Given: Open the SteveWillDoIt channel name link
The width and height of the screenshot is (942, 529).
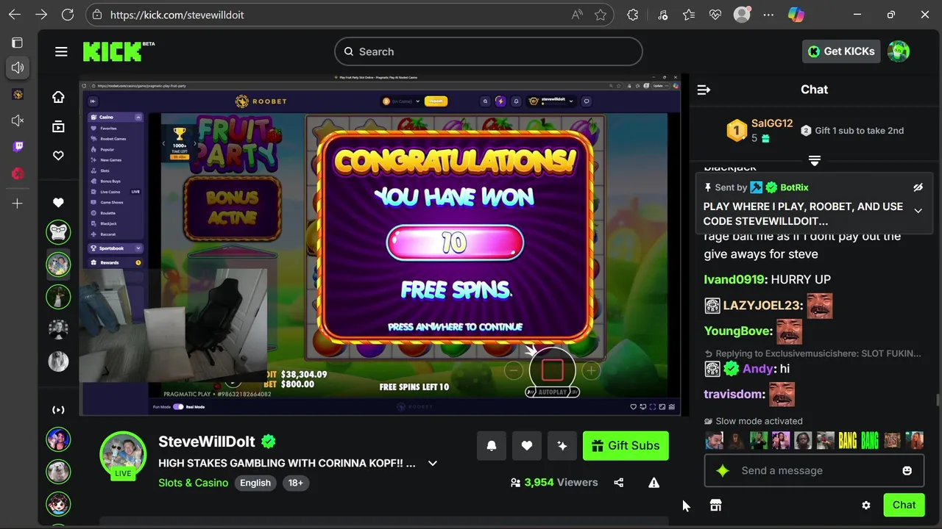Looking at the screenshot, I should pyautogui.click(x=207, y=442).
